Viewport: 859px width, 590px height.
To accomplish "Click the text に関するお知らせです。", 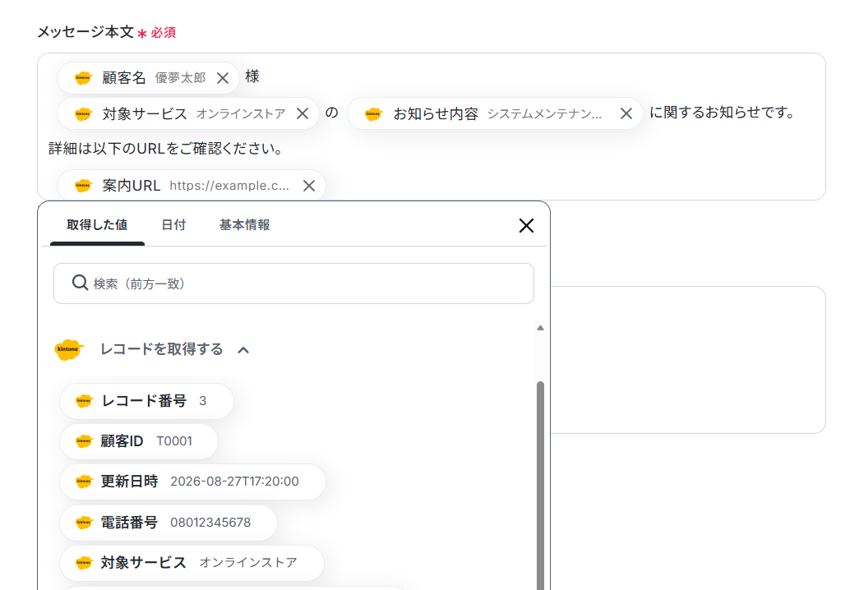I will 722,113.
